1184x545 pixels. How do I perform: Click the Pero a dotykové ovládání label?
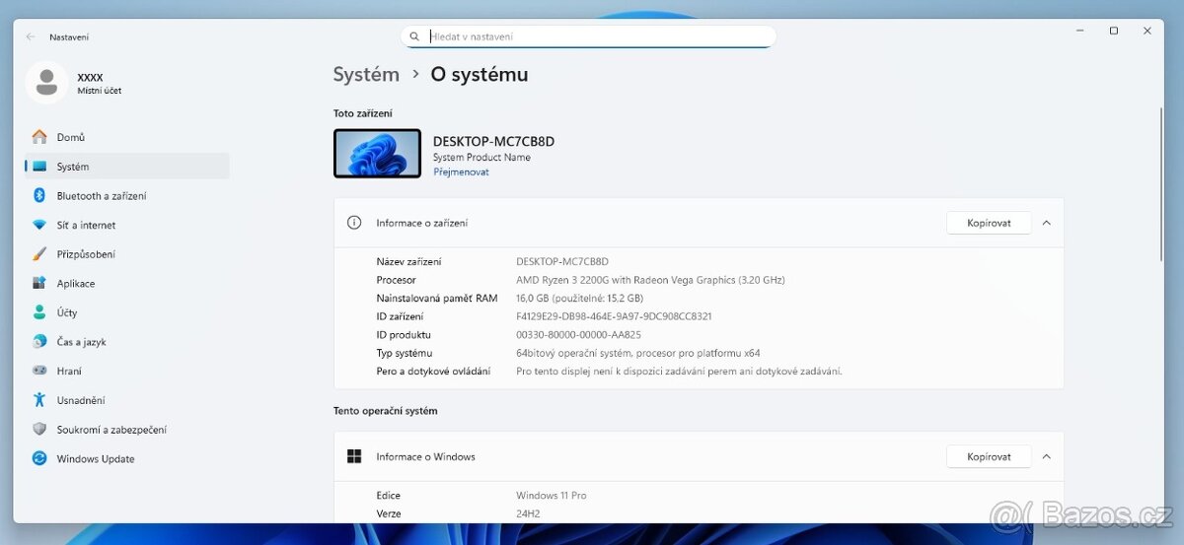tap(433, 372)
